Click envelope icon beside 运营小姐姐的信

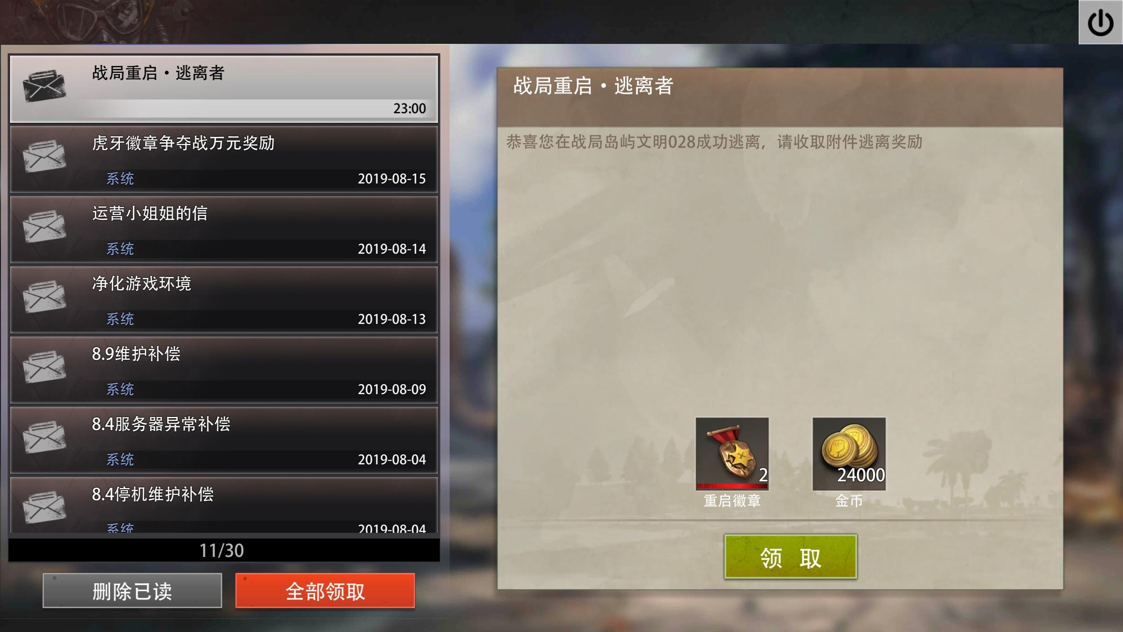[x=44, y=226]
